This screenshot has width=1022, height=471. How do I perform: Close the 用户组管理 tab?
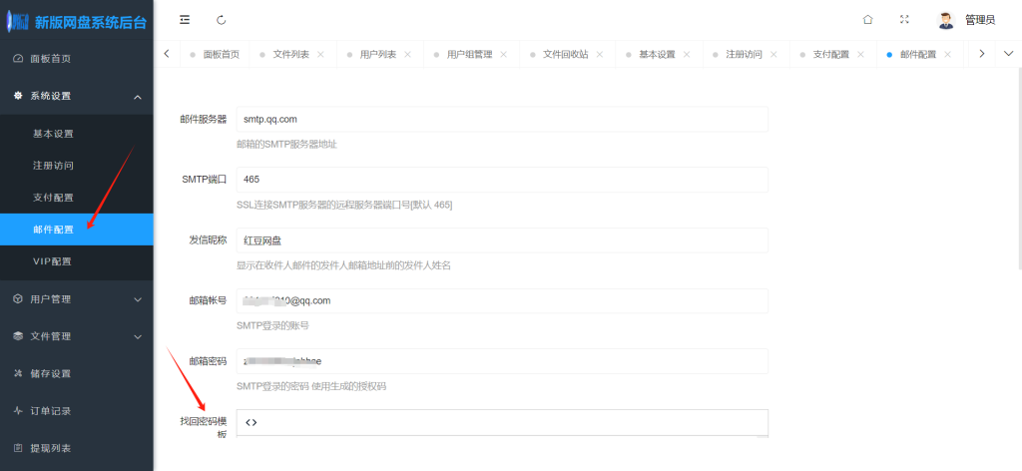click(x=504, y=55)
